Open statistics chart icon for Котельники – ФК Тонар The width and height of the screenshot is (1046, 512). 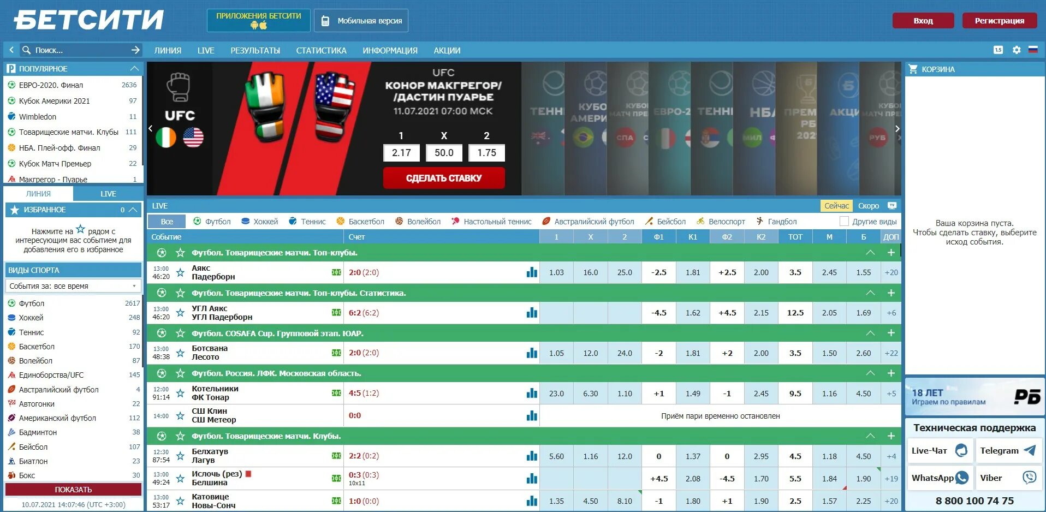pos(532,393)
